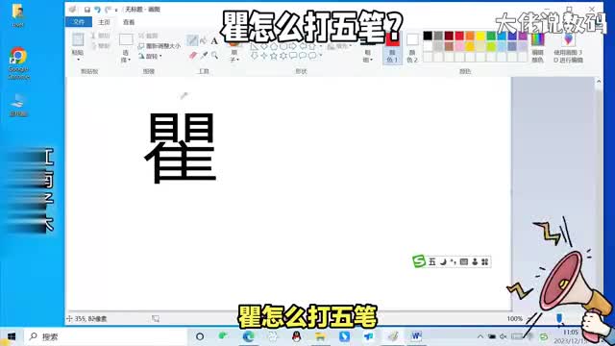Click the Paste clipboard icon
This screenshot has height=346, width=615.
click(x=78, y=40)
